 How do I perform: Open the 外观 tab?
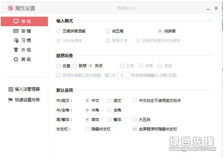tap(24, 50)
